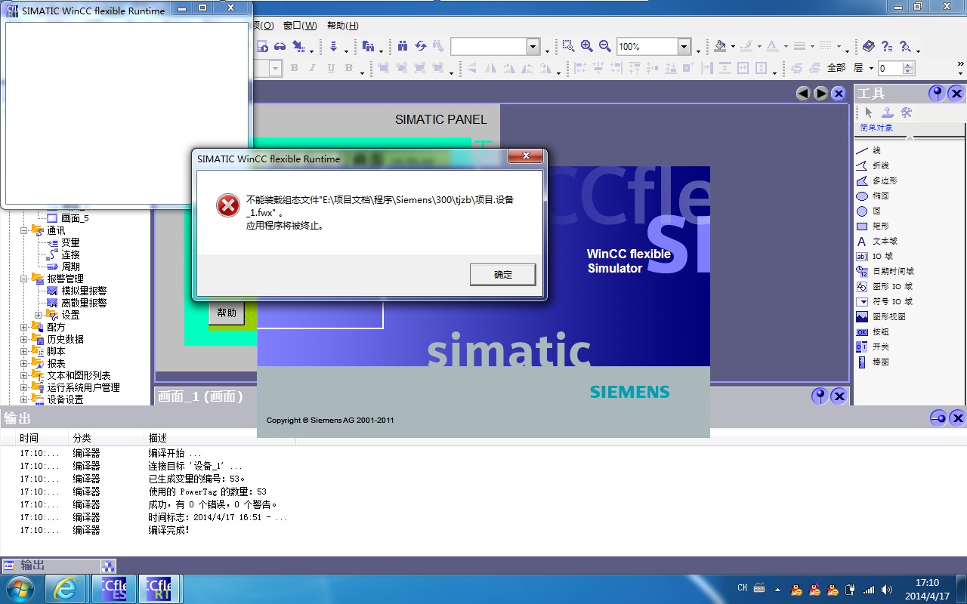
Task: Select 画面_5 in the project tree
Action: point(75,218)
